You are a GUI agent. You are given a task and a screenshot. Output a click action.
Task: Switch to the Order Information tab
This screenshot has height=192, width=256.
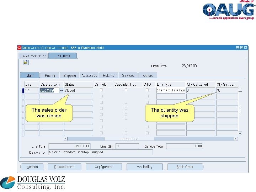(33, 56)
